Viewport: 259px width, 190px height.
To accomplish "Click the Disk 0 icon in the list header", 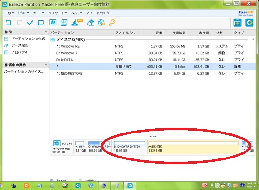I will click(53, 39).
